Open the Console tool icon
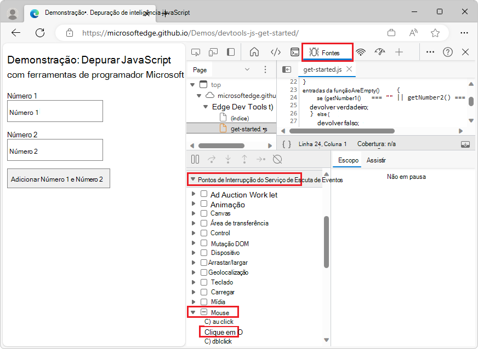The image size is (478, 349). (x=294, y=52)
